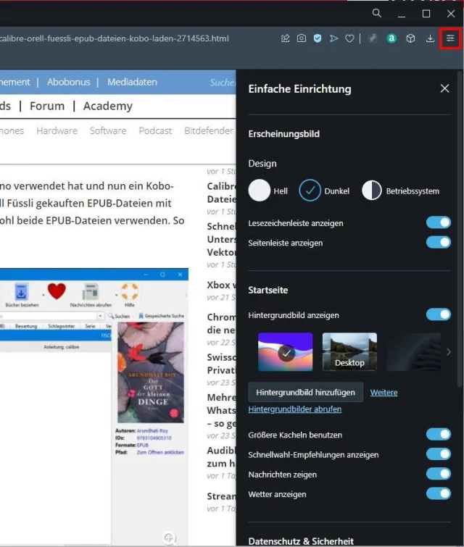Click the URL in the address bar
464x547 pixels.
114,38
